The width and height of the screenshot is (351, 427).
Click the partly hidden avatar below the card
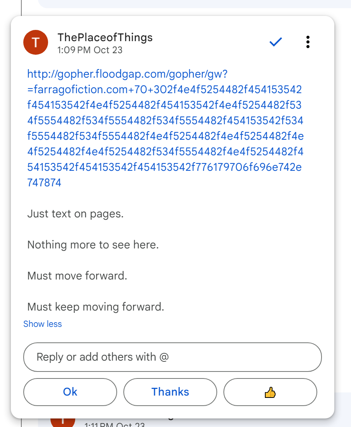click(63, 421)
